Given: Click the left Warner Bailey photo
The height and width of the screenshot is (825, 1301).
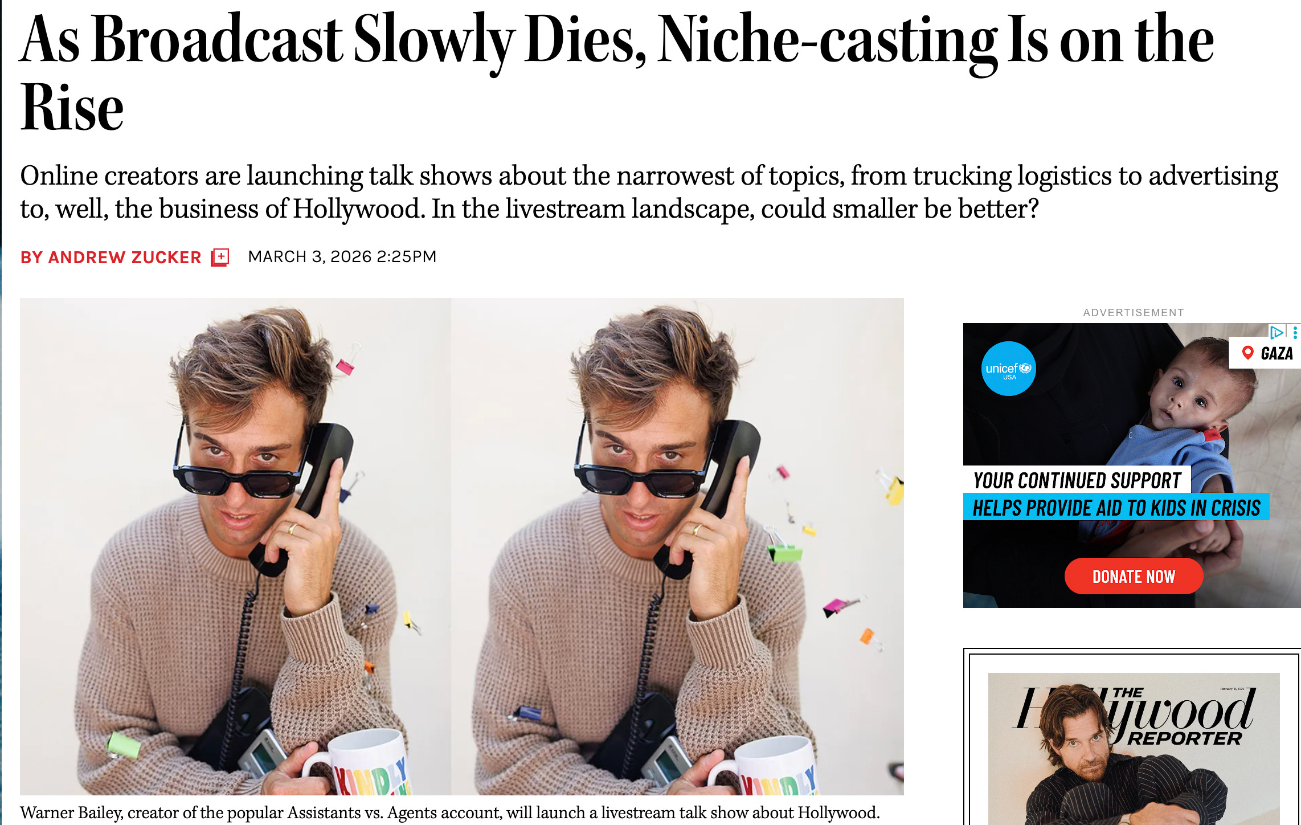Looking at the screenshot, I should click(235, 546).
